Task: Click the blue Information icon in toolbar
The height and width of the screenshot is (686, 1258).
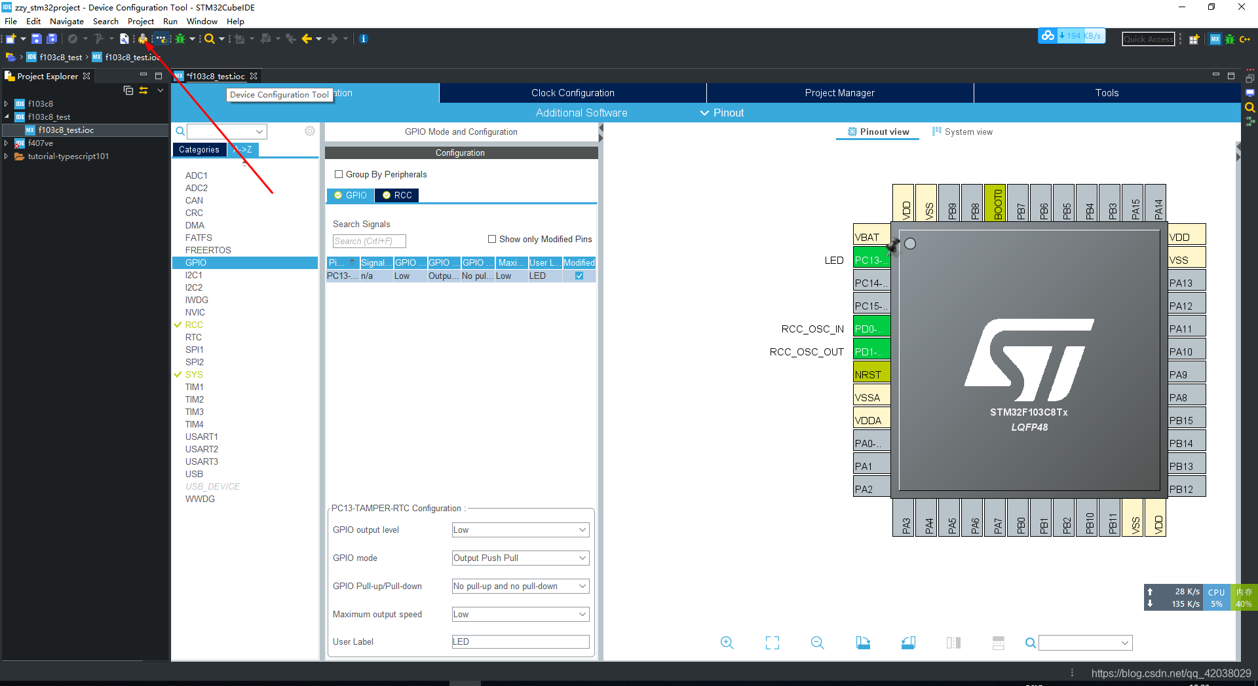Action: click(364, 39)
